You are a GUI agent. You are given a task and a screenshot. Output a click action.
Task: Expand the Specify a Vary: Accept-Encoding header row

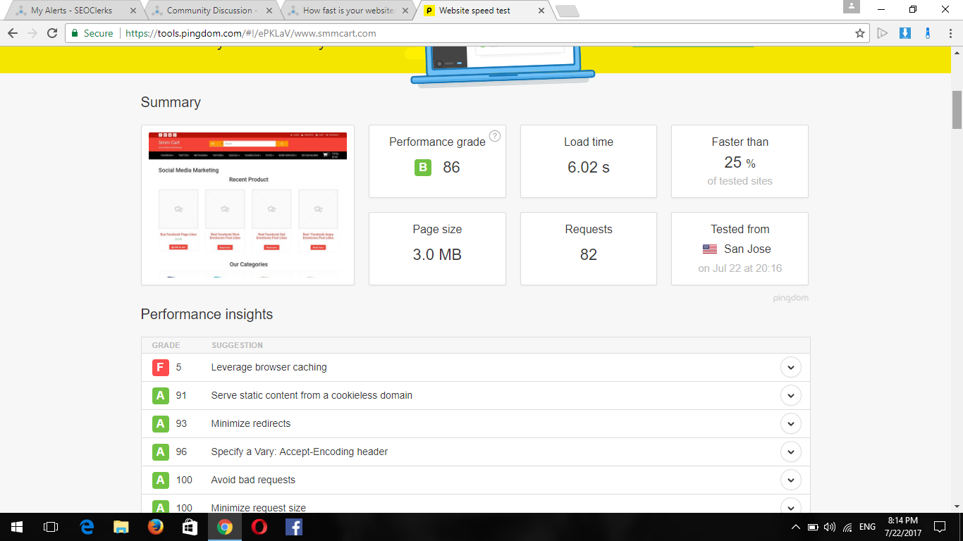point(791,452)
